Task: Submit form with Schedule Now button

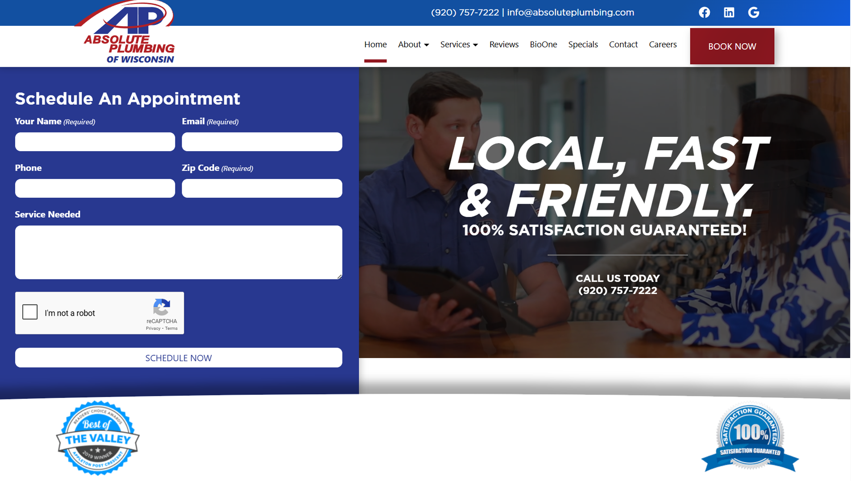Action: point(179,358)
